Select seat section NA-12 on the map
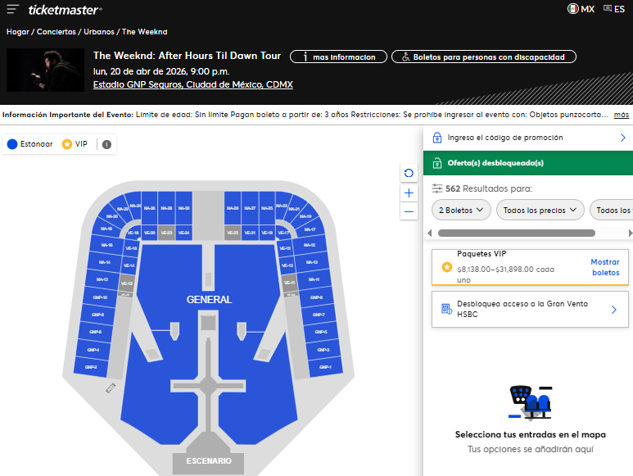The height and width of the screenshot is (476, 633). tap(102, 279)
